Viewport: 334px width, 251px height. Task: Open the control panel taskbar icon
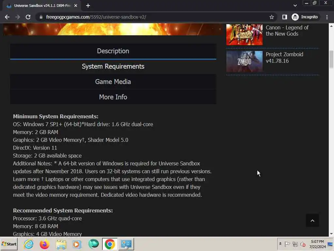(x=126, y=244)
